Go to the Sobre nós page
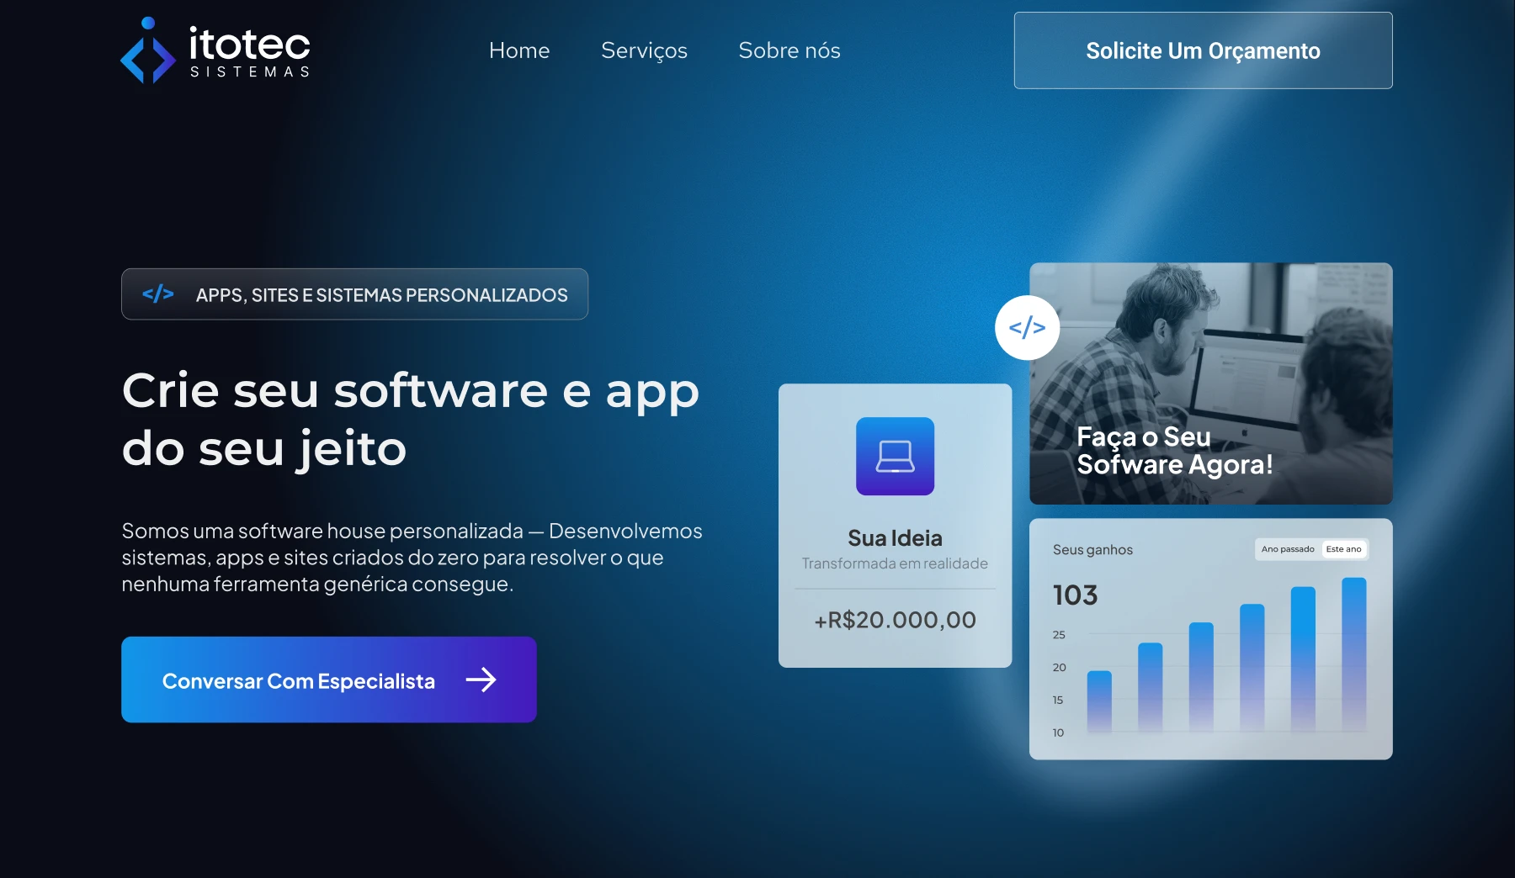 789,50
